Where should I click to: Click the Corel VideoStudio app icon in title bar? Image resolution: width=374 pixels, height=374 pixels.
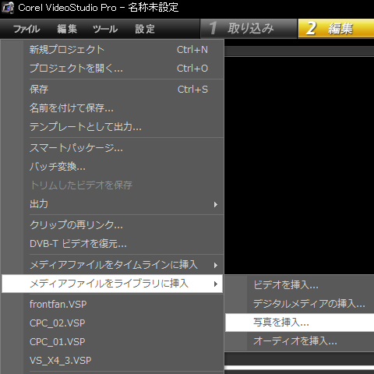coord(8,8)
